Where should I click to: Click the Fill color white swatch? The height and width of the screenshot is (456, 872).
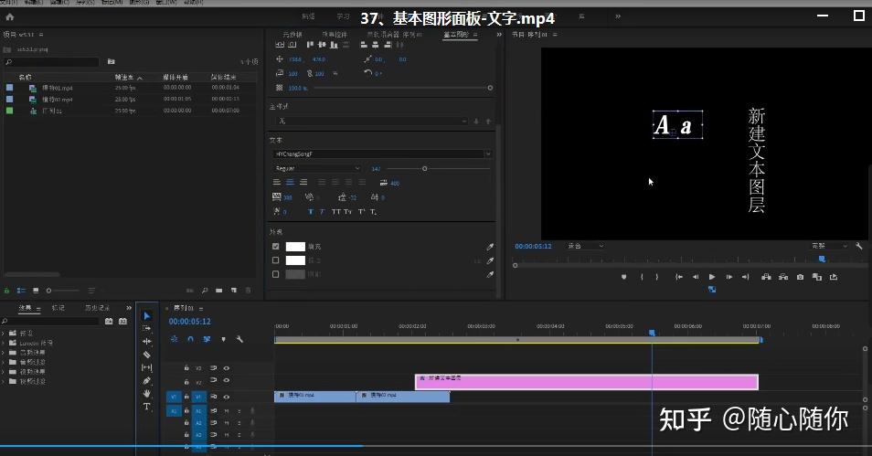pyautogui.click(x=295, y=247)
